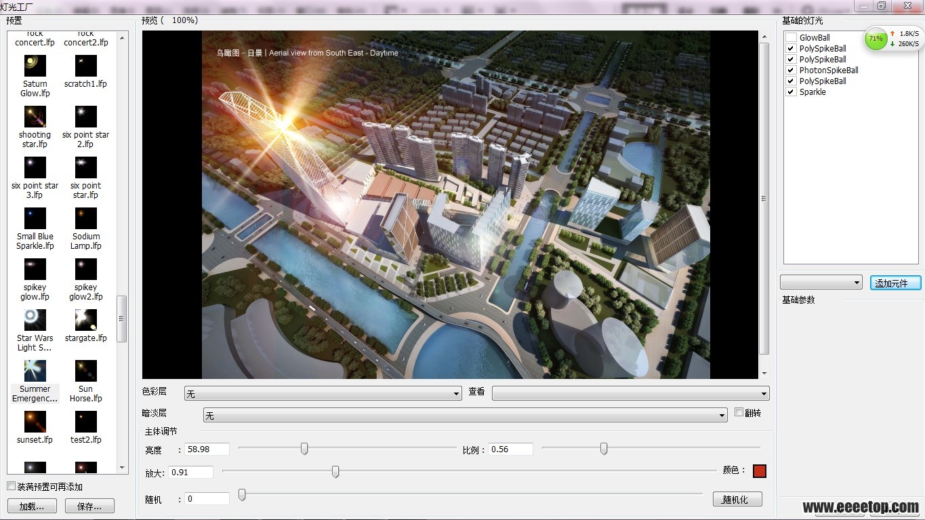Open the 色彩层 dropdown
This screenshot has height=520, width=925.
[323, 393]
